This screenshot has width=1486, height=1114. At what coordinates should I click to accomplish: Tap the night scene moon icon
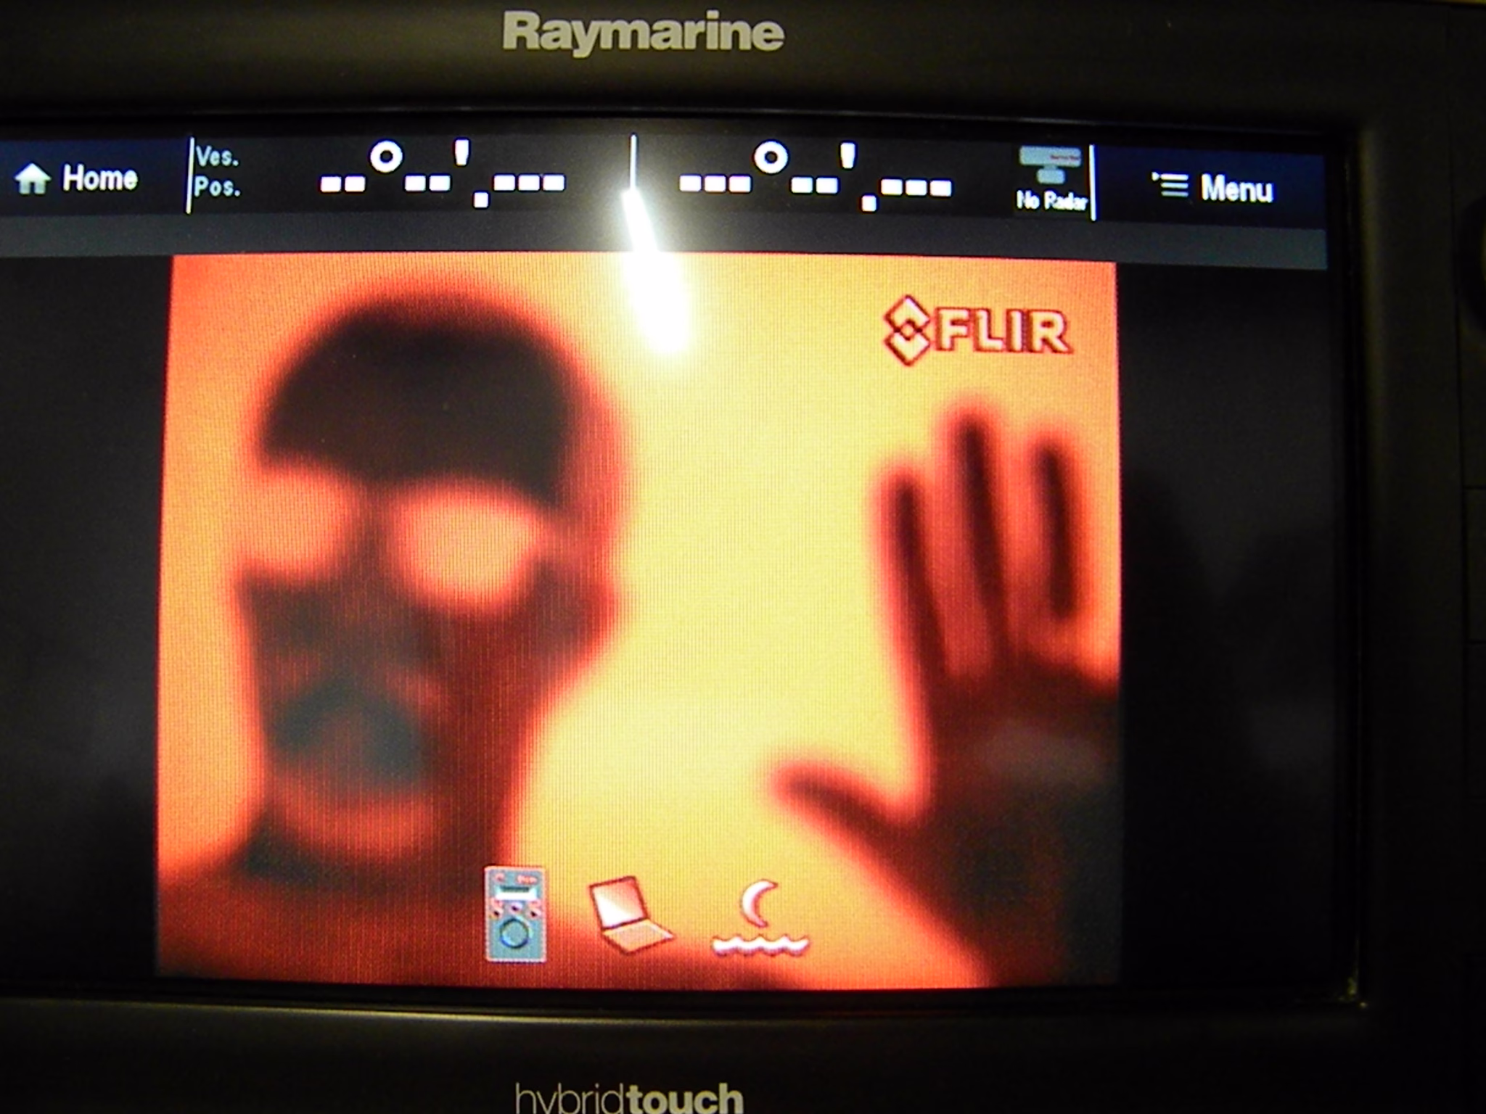click(760, 918)
